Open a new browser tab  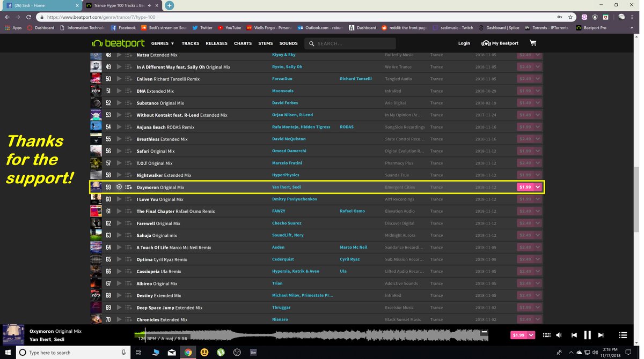pyautogui.click(x=169, y=5)
